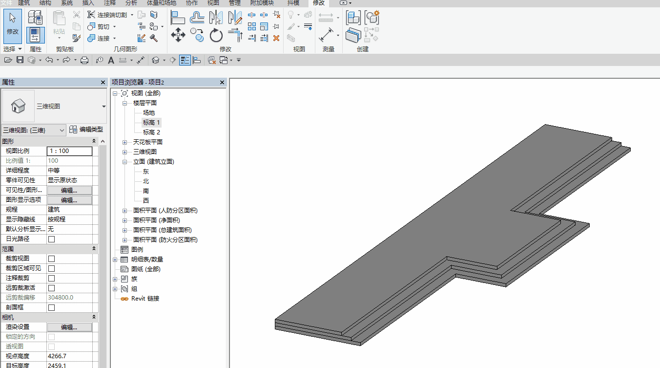The height and width of the screenshot is (368, 660).
Task: Click the 编辑类型 button
Action: 86,130
